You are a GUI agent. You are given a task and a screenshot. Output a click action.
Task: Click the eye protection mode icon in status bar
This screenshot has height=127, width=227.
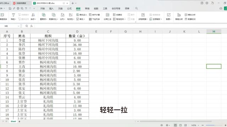tap(162, 125)
